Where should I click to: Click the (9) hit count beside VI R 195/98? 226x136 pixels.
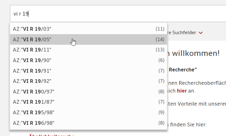coord(161,112)
